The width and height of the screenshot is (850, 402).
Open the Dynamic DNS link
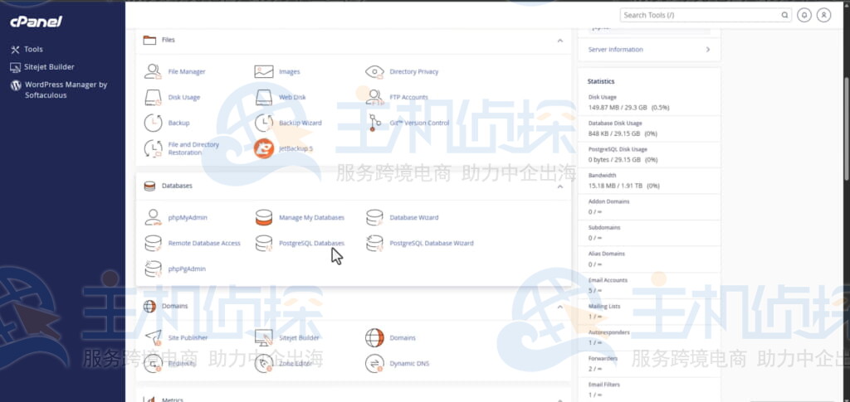[x=409, y=364]
